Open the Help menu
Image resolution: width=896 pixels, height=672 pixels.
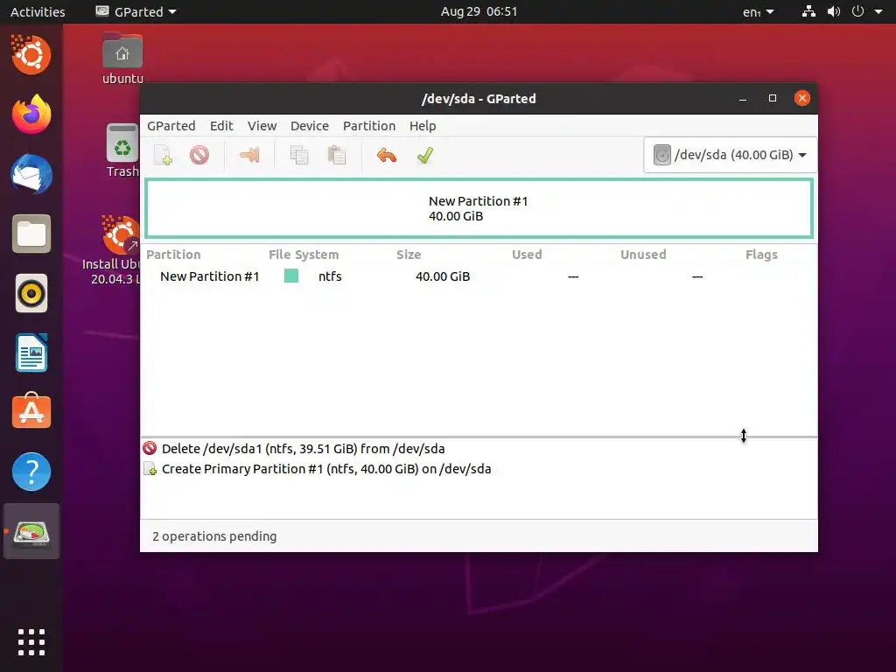pos(423,126)
